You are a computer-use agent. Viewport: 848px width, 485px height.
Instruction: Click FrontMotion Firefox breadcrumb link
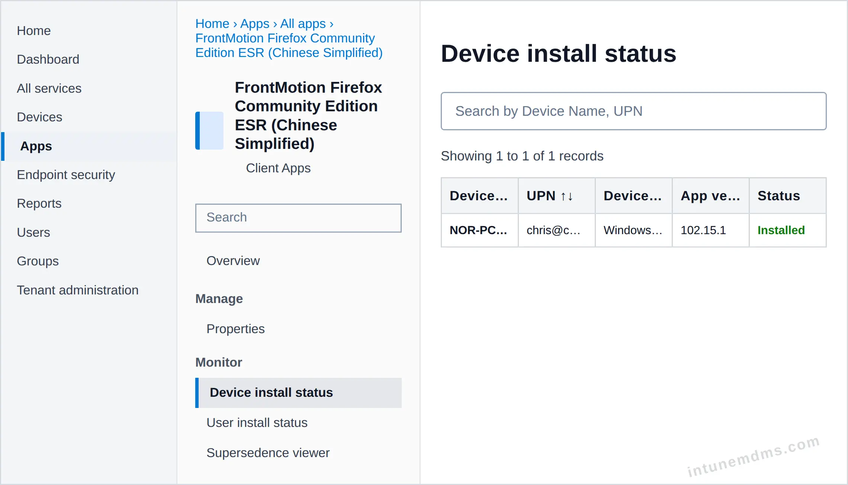pos(289,45)
